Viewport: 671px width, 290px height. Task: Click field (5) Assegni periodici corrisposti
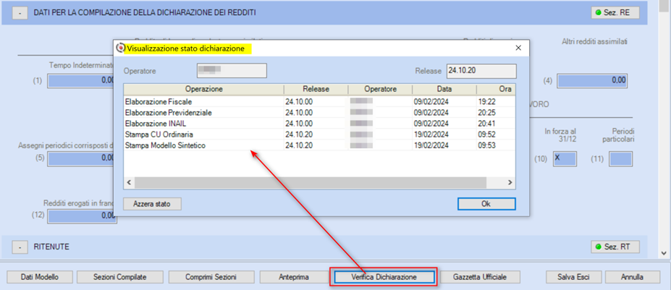80,158
